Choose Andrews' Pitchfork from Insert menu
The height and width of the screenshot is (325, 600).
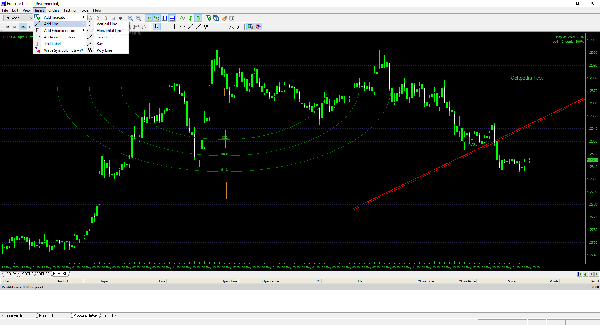59,37
